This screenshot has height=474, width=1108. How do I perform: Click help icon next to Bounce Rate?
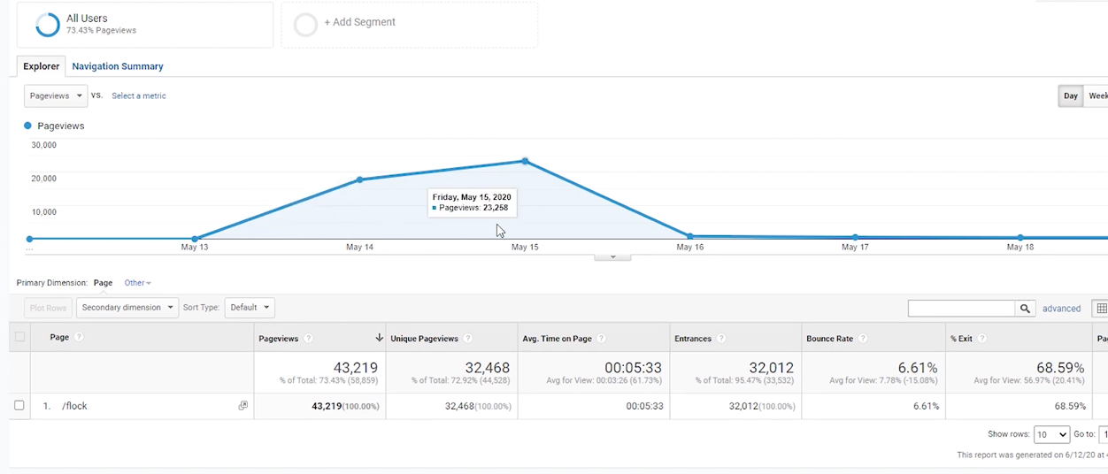pos(863,339)
